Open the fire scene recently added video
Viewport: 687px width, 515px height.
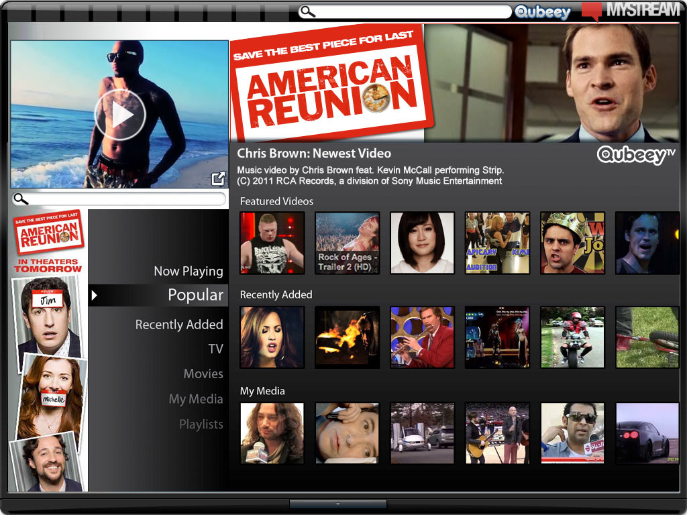click(347, 337)
